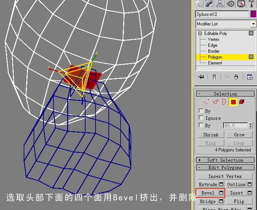Click the Extrude button

click(x=208, y=184)
